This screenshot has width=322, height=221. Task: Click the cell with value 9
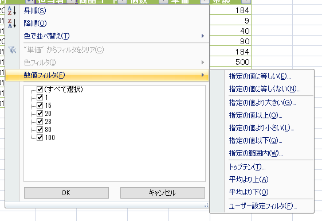click(x=230, y=21)
